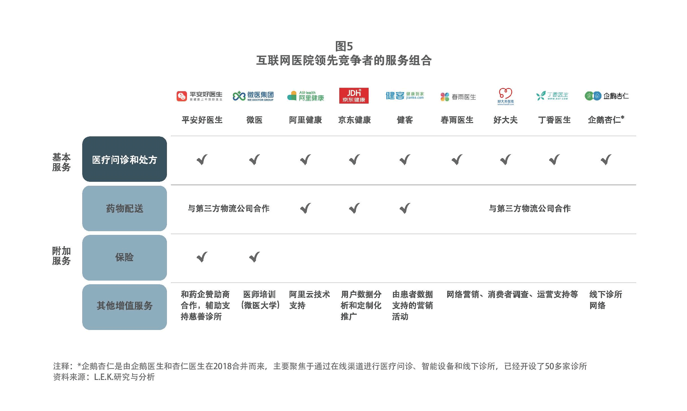
Task: Click 健客 checkmark in 药物配送 row
Action: pyautogui.click(x=405, y=209)
